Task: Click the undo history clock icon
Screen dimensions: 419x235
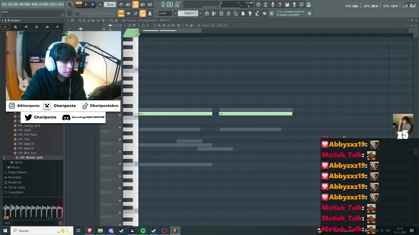Action: coord(258,5)
